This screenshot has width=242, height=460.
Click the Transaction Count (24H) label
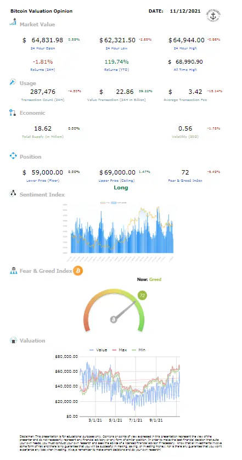43,100
